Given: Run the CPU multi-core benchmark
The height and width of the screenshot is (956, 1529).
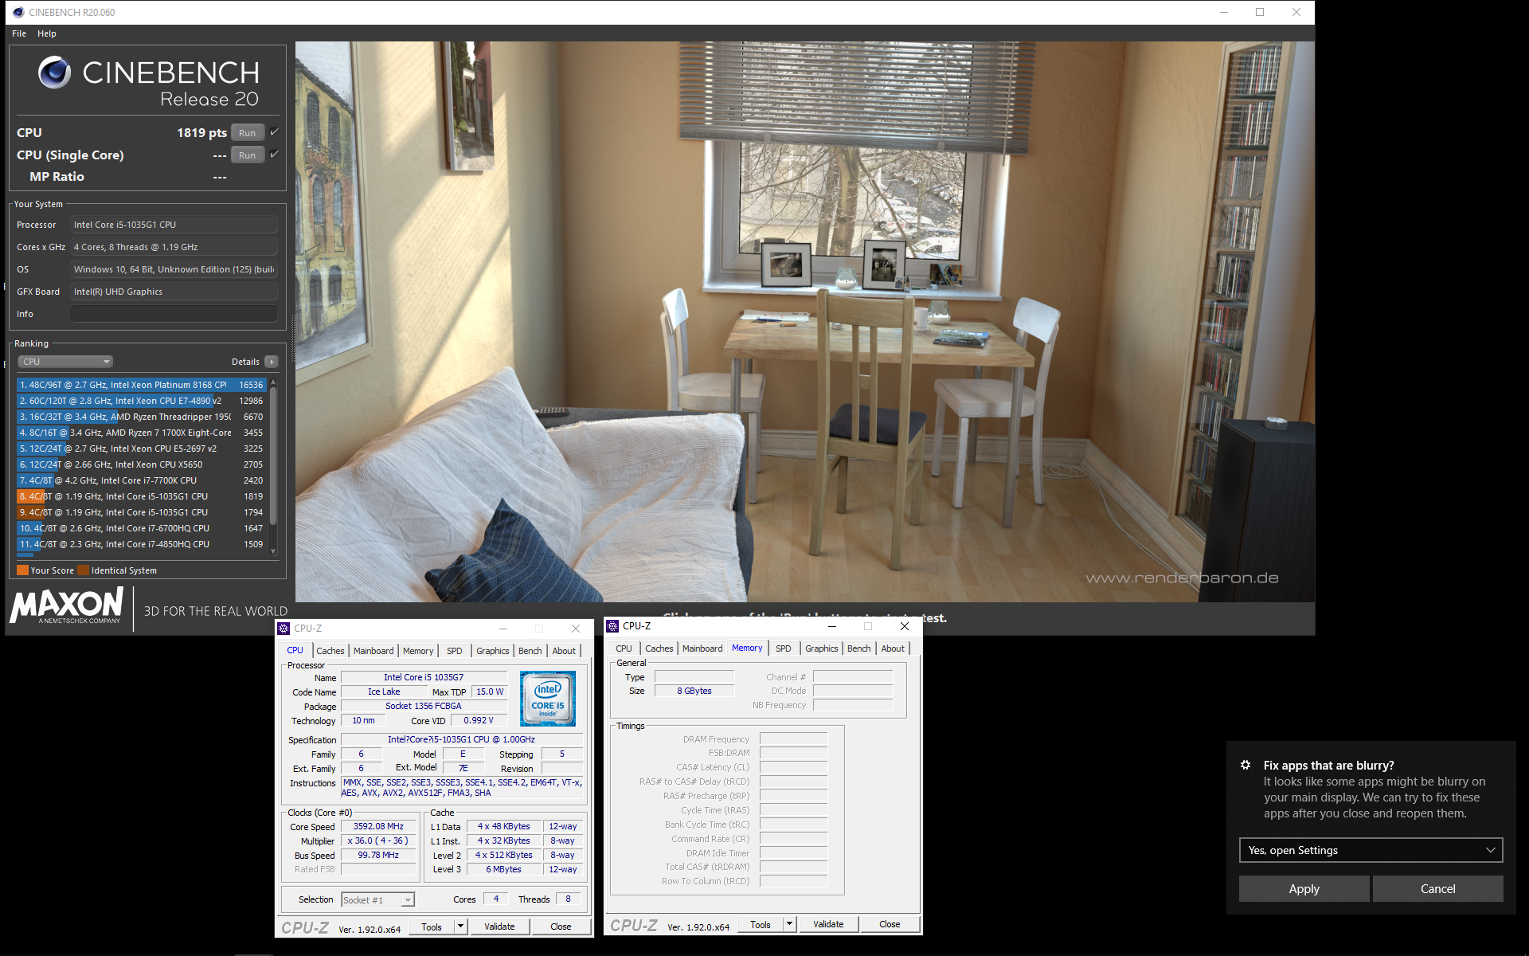Looking at the screenshot, I should click(248, 133).
